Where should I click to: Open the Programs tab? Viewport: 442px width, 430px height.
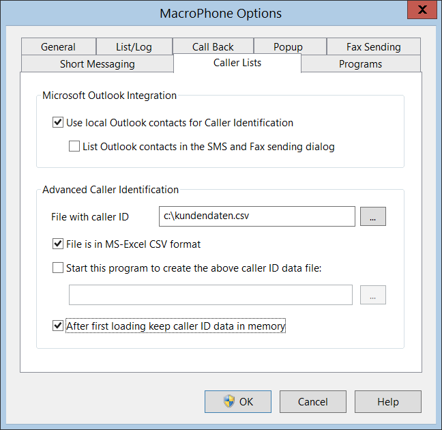click(x=360, y=64)
